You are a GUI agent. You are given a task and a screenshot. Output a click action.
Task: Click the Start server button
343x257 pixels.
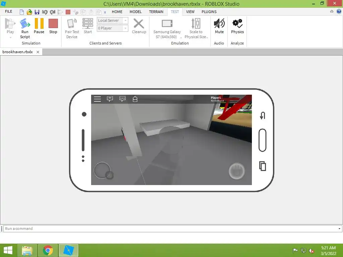88,26
